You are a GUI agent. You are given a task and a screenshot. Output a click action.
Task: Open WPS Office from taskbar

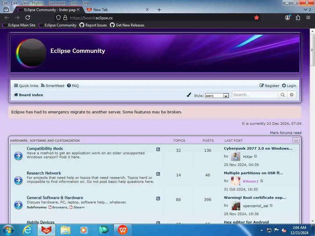pos(122,230)
